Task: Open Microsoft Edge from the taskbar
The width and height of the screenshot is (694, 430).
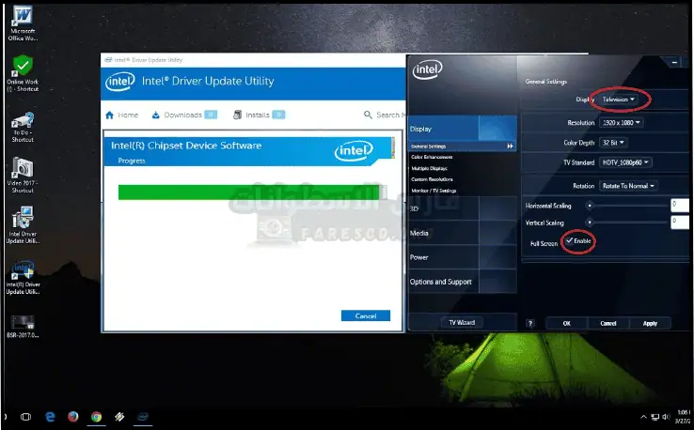Action: coord(49,416)
